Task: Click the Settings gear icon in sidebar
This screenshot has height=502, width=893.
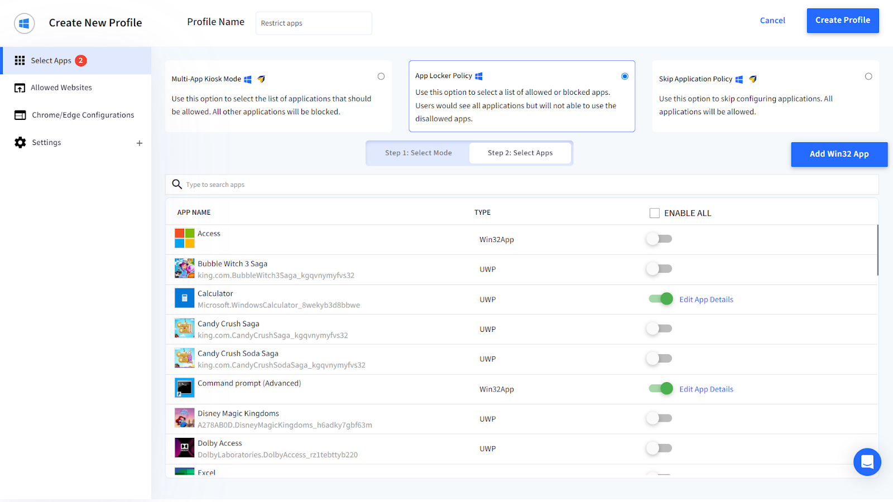Action: coord(20,142)
